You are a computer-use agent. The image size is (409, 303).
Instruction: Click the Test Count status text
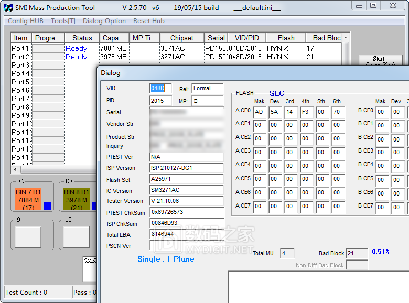26,293
